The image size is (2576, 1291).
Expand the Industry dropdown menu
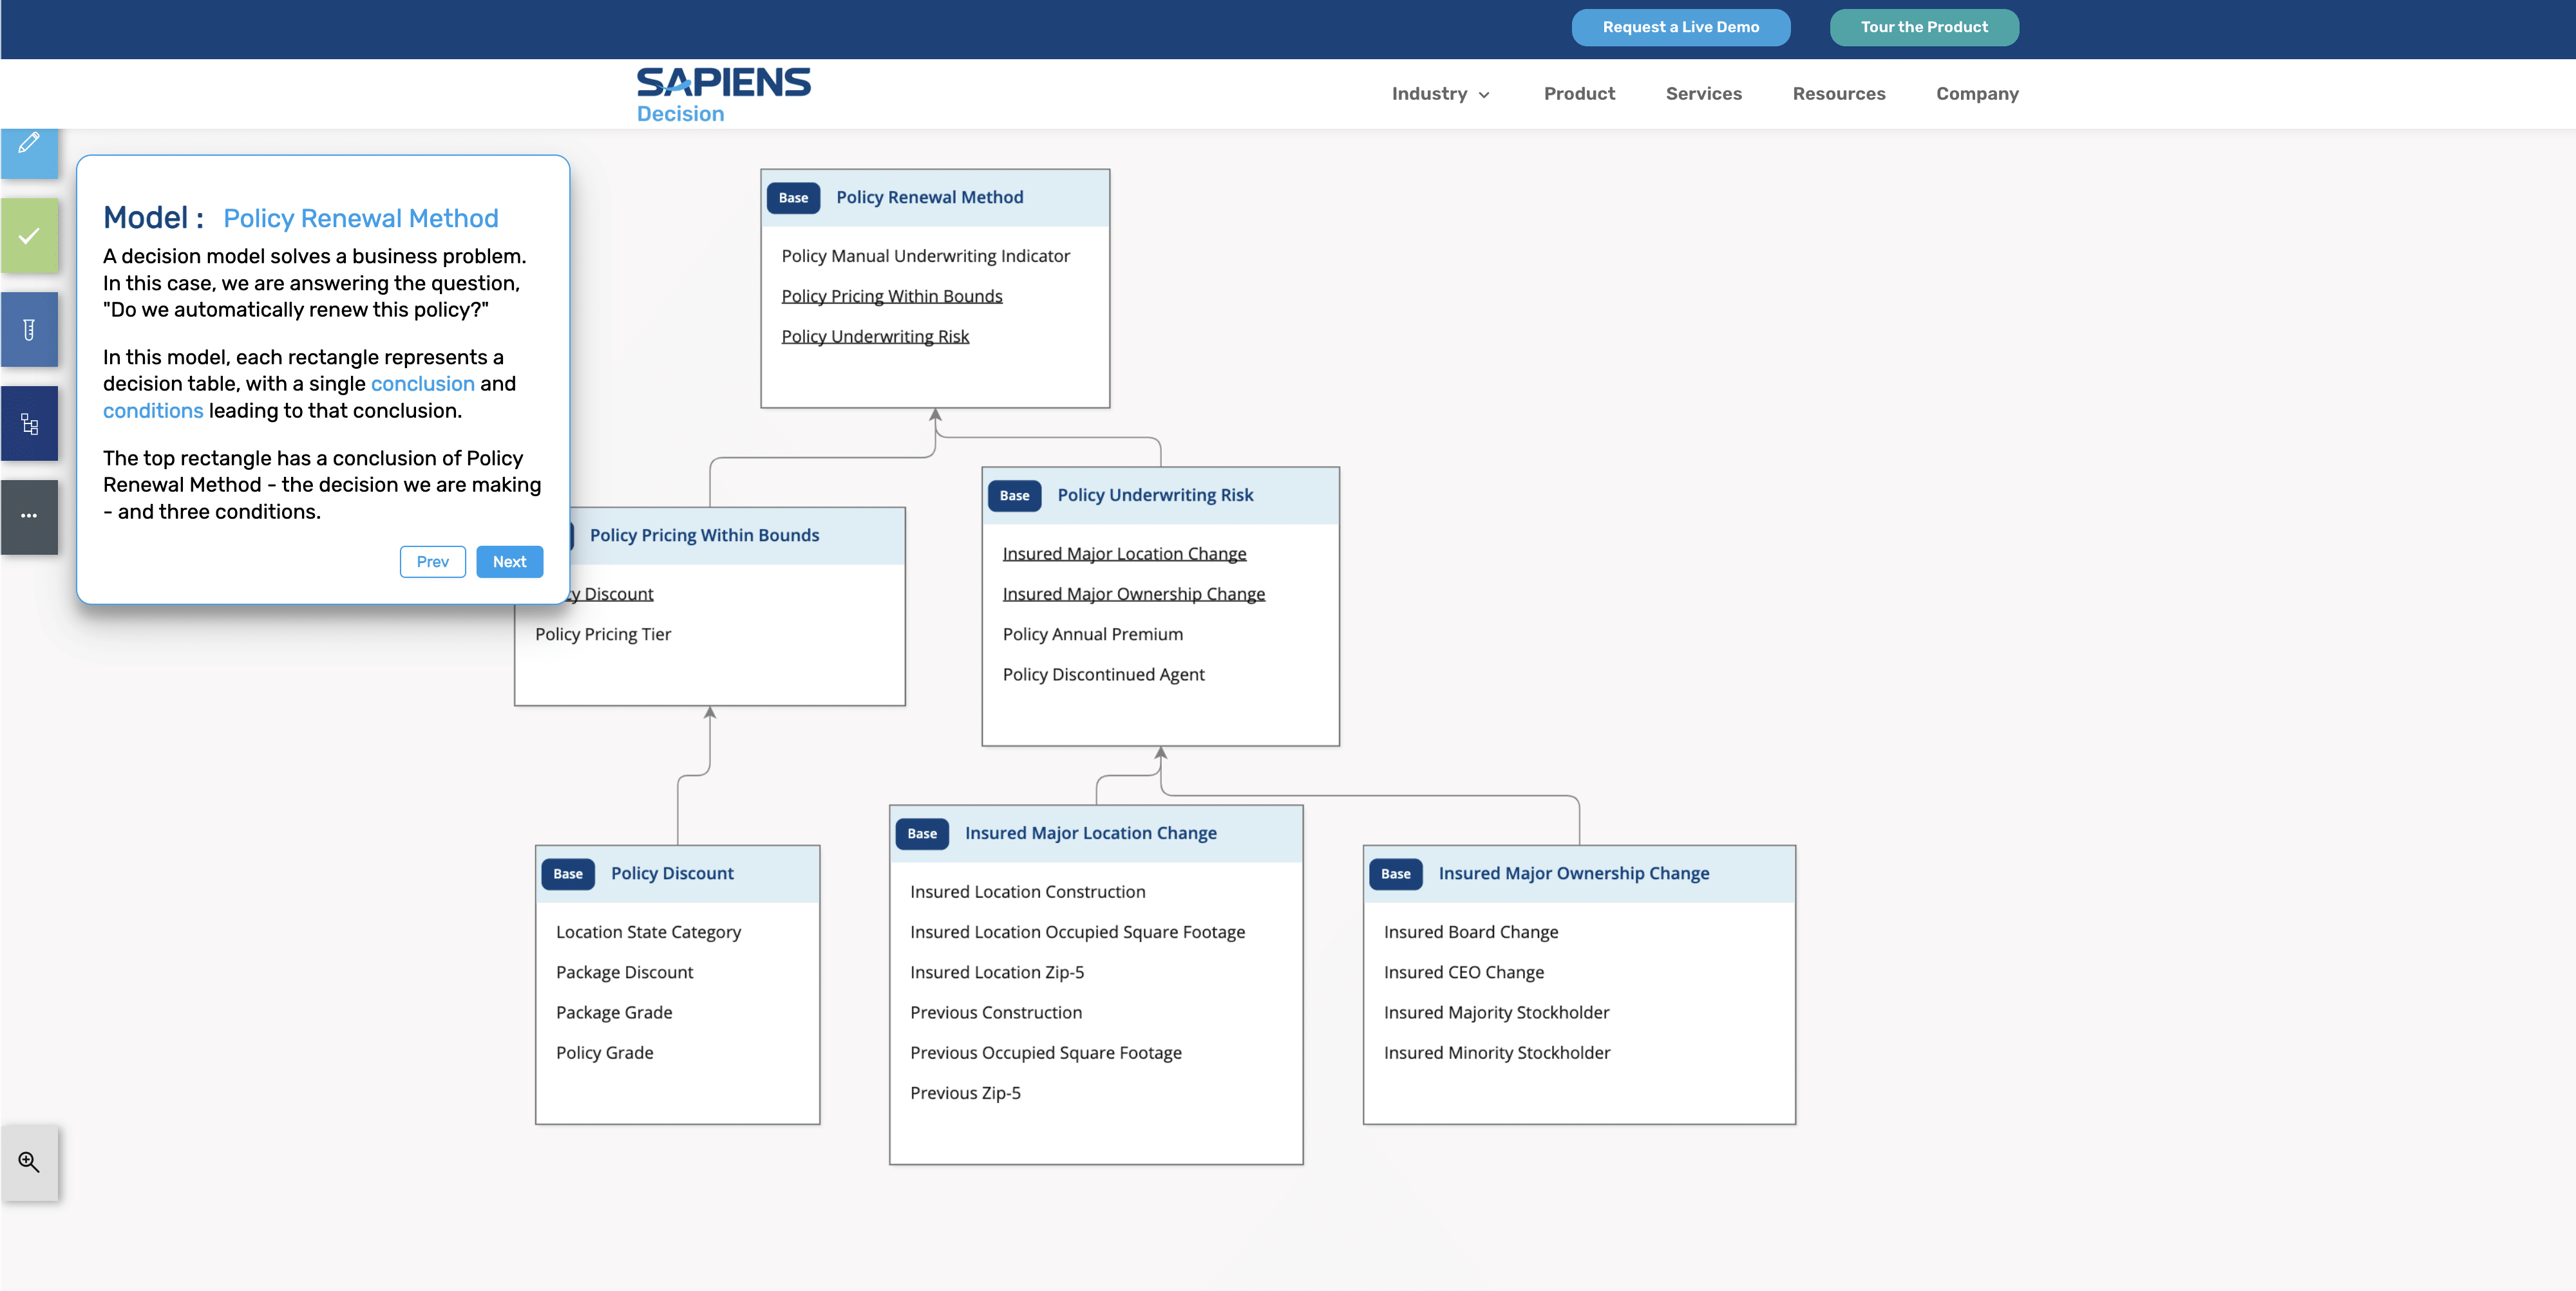1440,94
